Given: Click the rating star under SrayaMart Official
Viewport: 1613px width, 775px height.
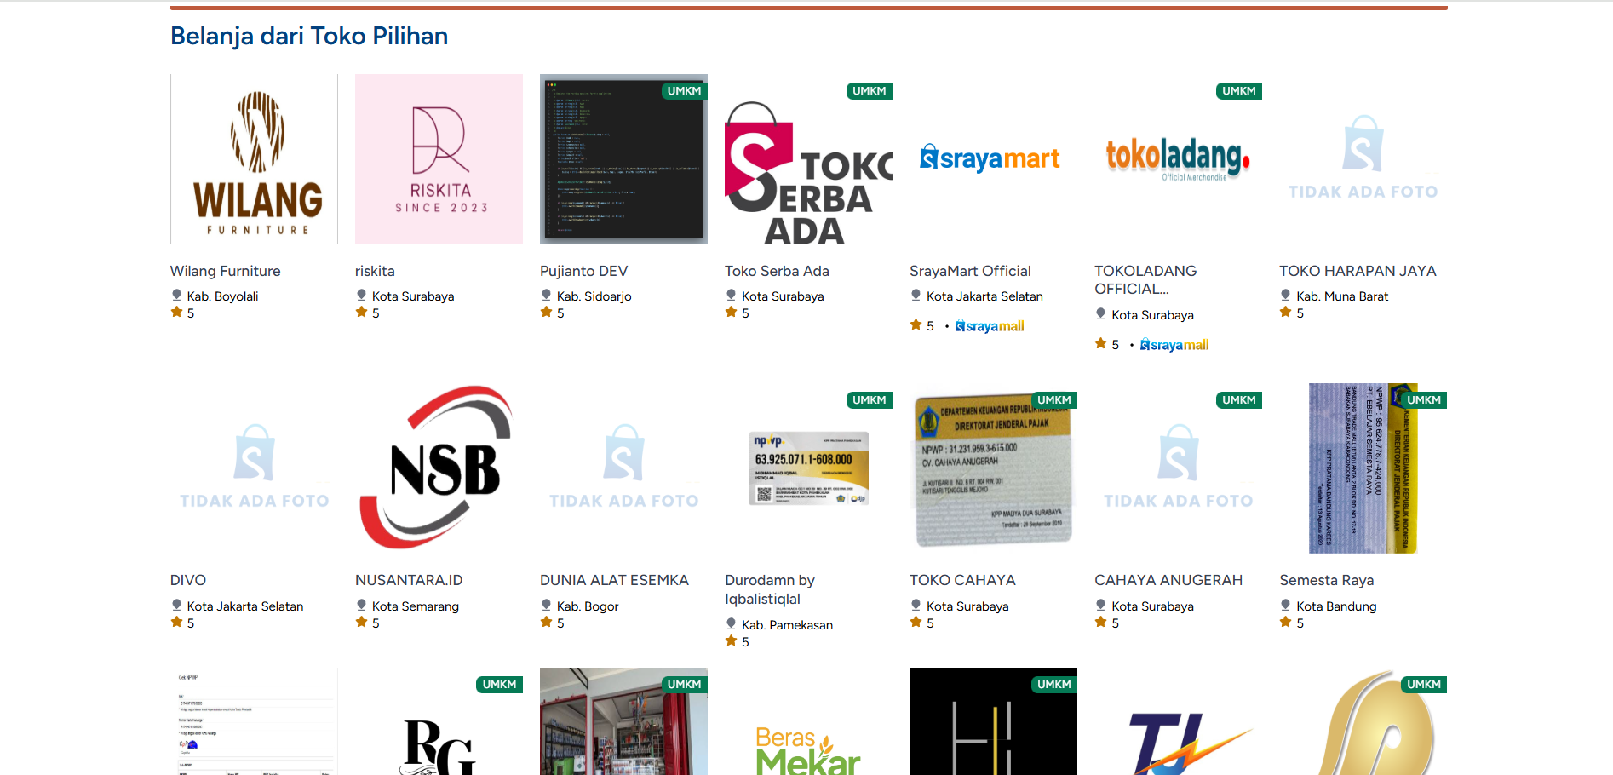Looking at the screenshot, I should (916, 324).
